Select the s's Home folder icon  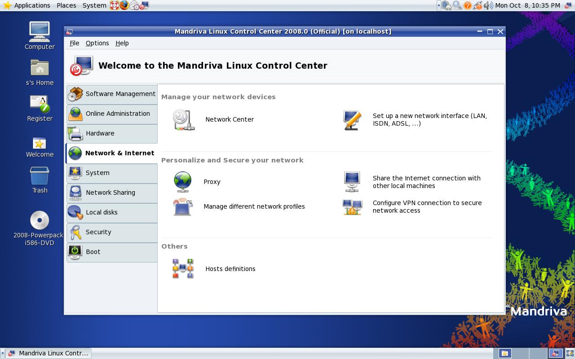pyautogui.click(x=40, y=72)
